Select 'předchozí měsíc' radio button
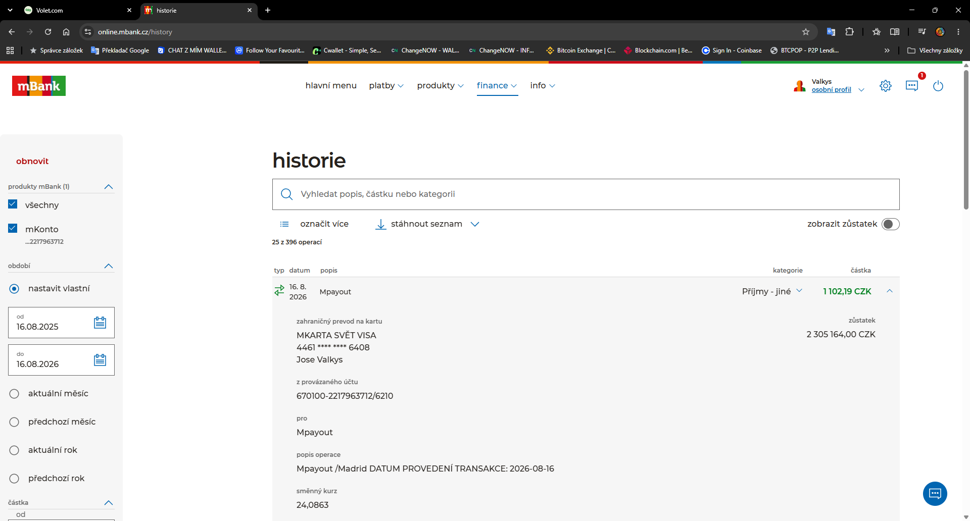Screen dimensions: 970x521 click(14, 422)
